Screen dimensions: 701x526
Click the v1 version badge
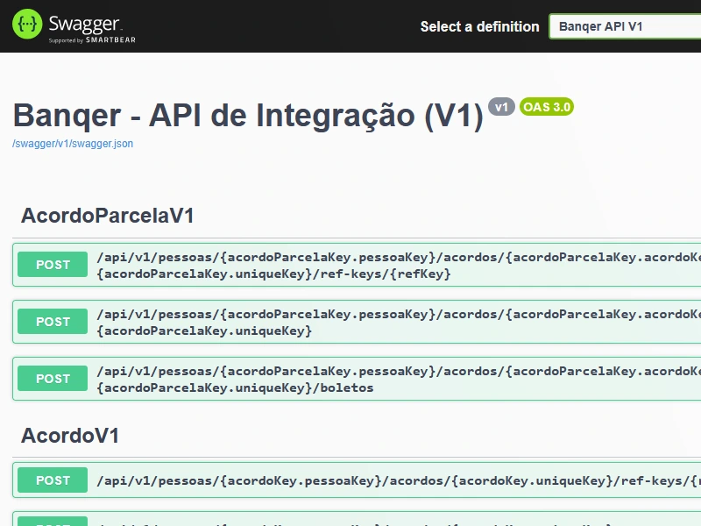pyautogui.click(x=501, y=107)
